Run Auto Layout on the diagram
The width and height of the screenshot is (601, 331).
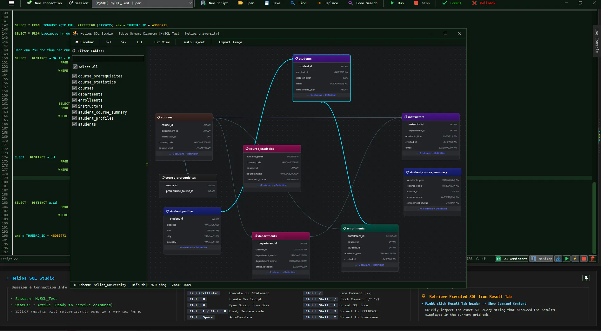(x=194, y=42)
